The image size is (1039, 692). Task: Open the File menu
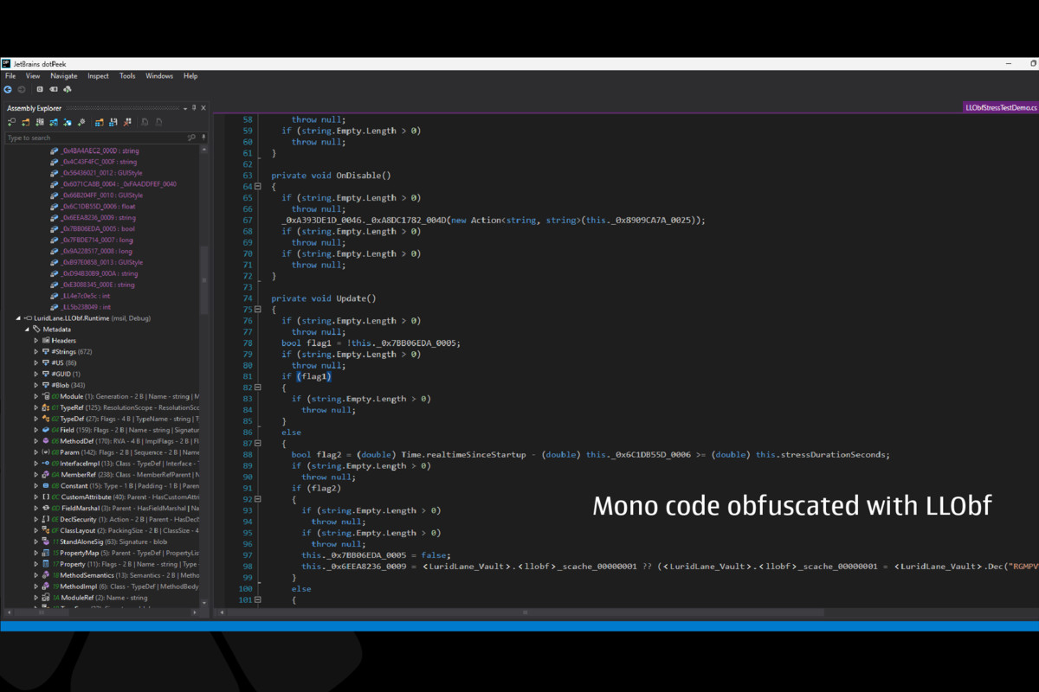10,76
